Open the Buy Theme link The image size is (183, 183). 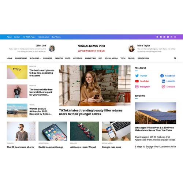point(56,37)
